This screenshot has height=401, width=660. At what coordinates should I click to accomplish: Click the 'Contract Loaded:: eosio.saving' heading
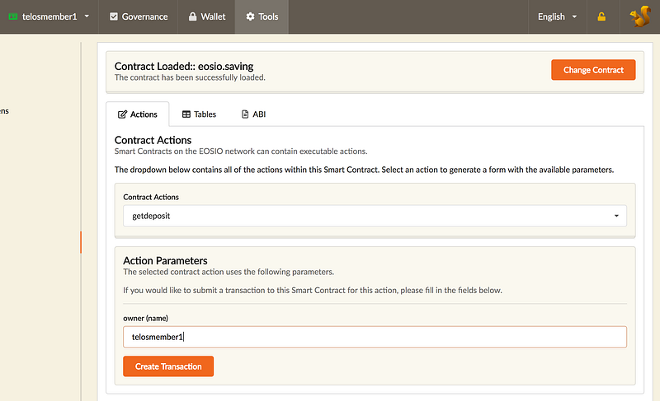pyautogui.click(x=184, y=67)
